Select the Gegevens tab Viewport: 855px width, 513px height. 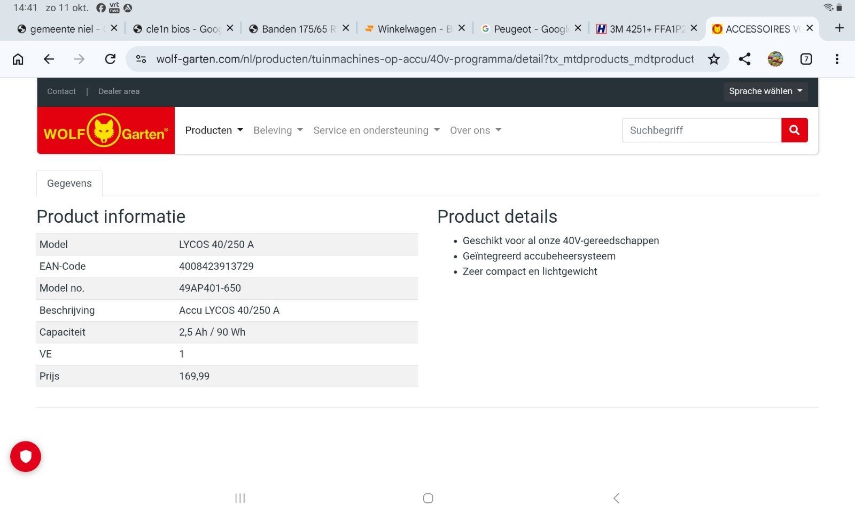tap(69, 183)
